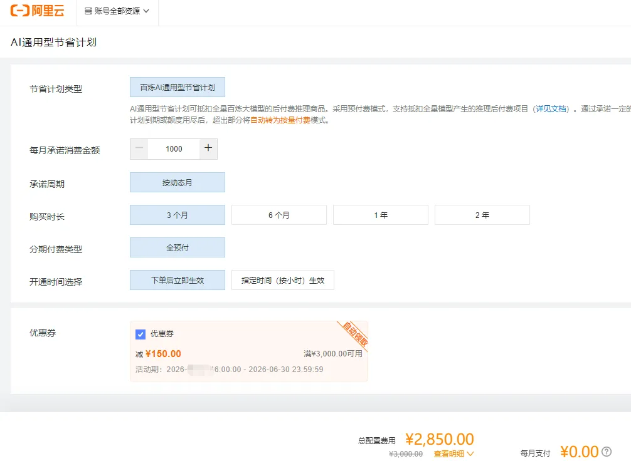Click the 节省计划类型 label
The width and height of the screenshot is (631, 461).
pos(56,89)
